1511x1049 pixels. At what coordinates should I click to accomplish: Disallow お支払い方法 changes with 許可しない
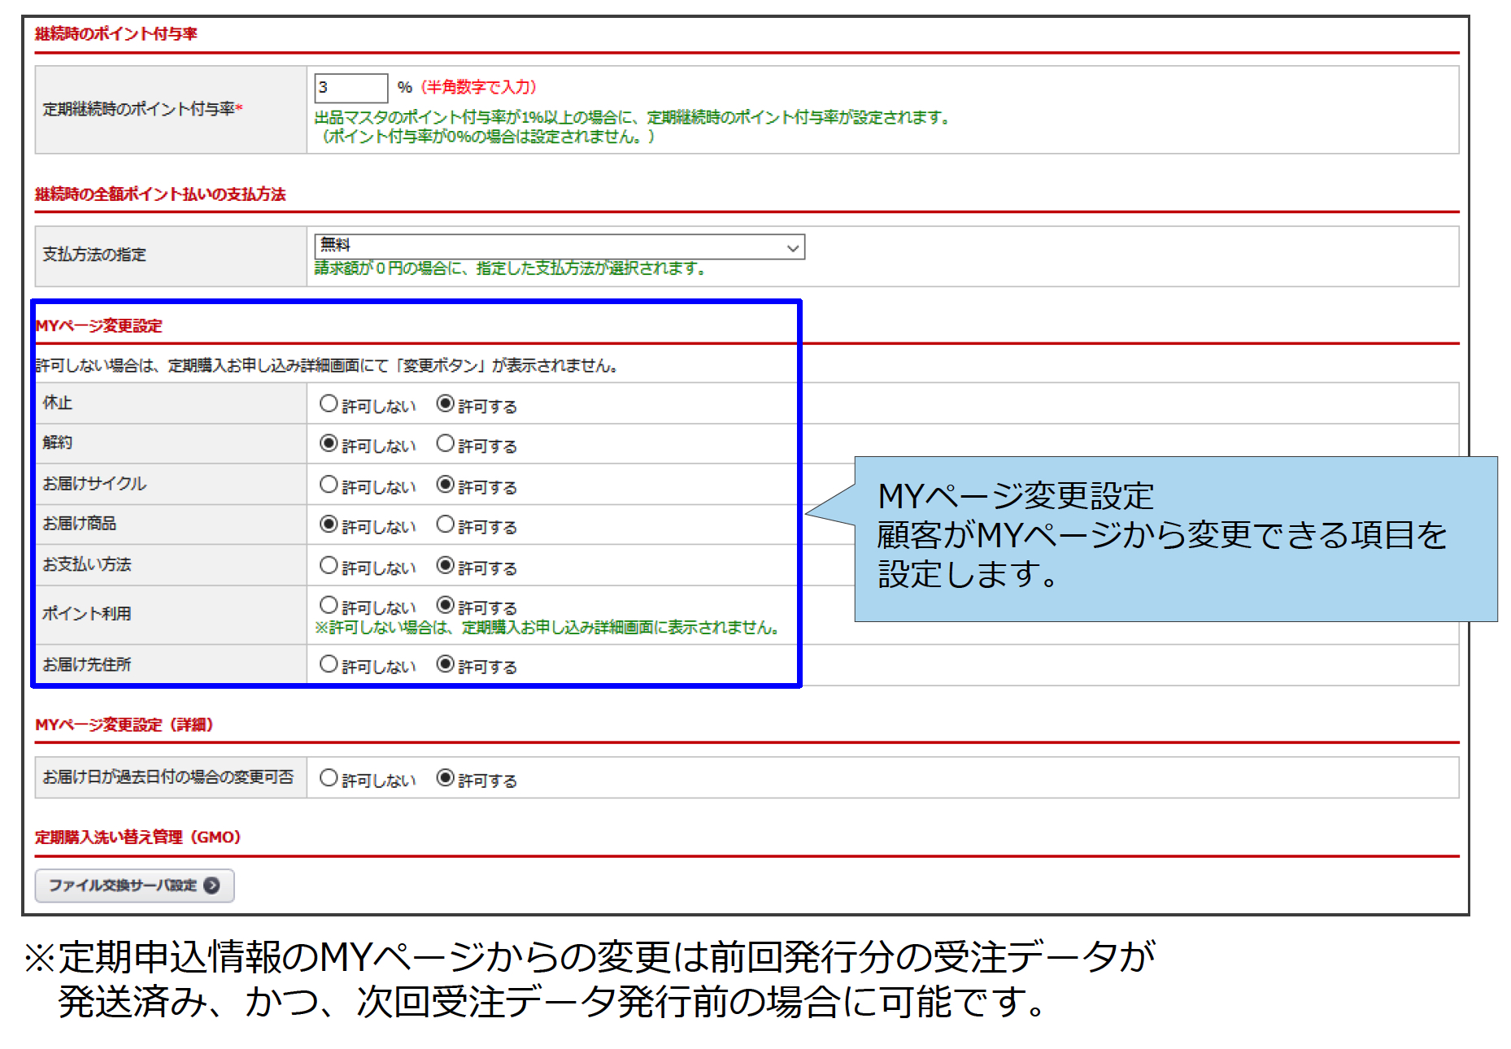point(329,565)
